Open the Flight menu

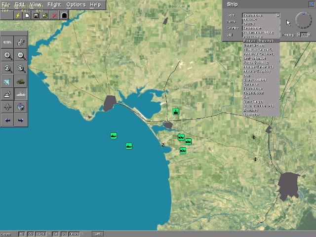(x=54, y=4)
